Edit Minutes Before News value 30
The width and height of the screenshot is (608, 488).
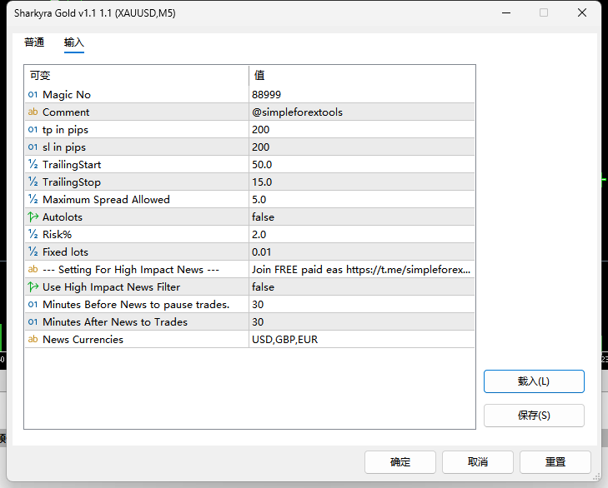click(362, 305)
